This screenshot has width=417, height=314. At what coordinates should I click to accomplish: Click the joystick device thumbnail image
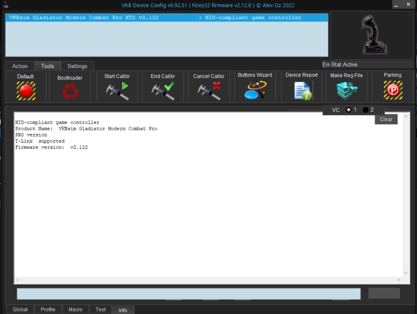tap(372, 35)
